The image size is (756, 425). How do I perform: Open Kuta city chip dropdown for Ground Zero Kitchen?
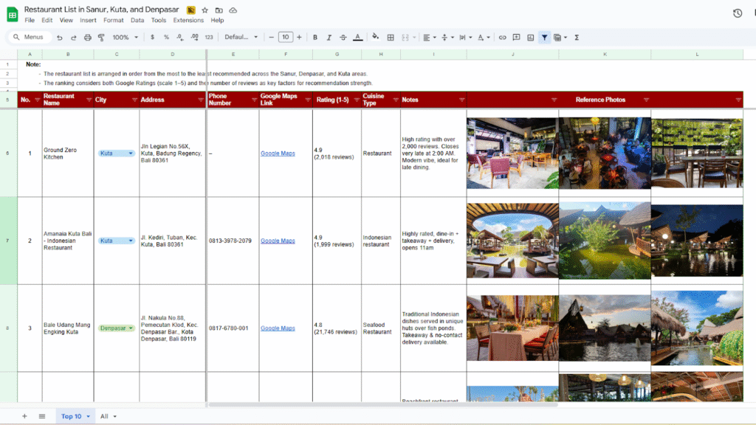[x=131, y=153]
